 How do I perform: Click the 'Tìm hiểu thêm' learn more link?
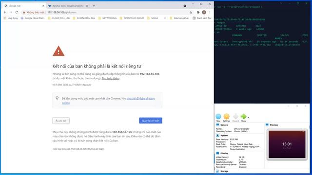coord(111,78)
